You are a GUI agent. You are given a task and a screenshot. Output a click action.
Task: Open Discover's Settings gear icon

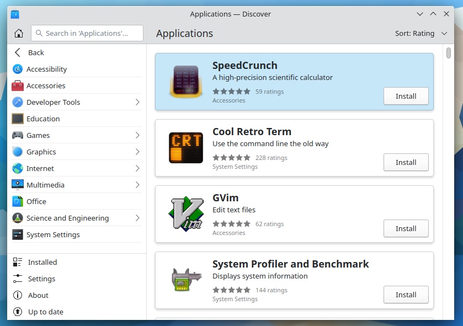click(x=18, y=279)
